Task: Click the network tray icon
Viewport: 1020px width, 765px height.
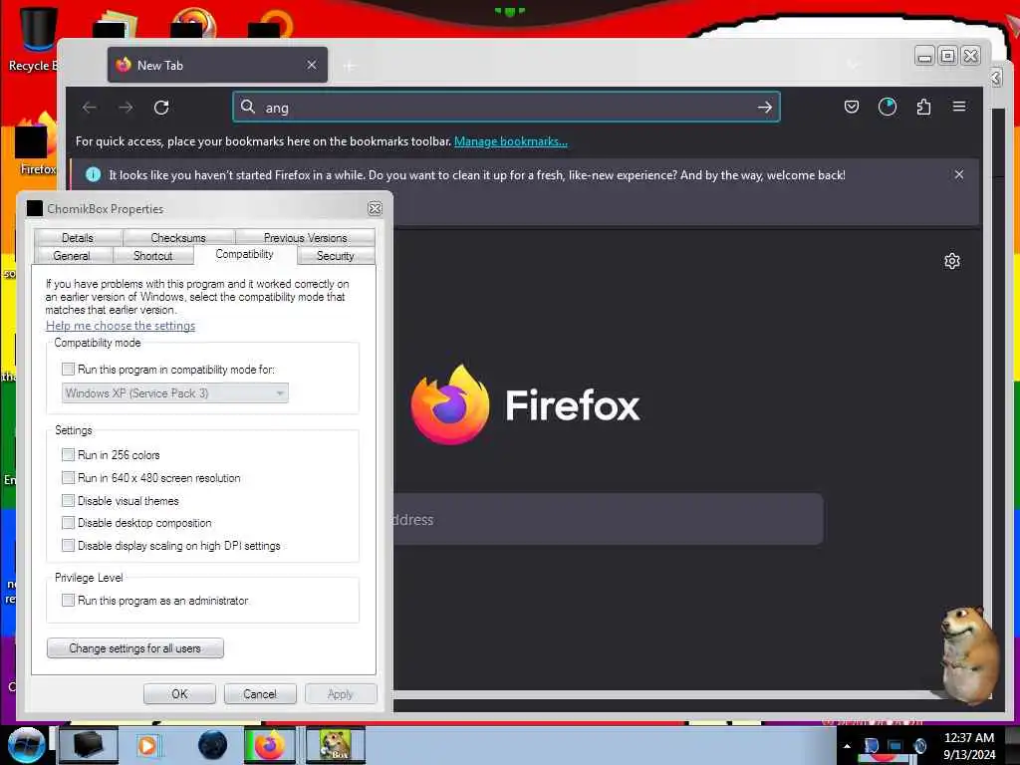Action: point(895,745)
